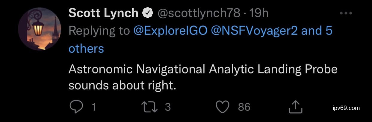Click the retweet count of 3

point(168,107)
